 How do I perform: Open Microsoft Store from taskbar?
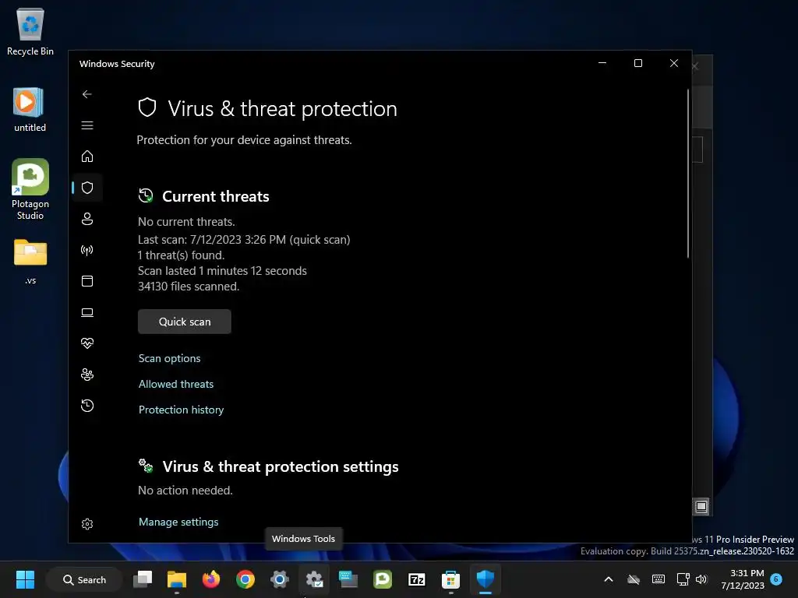click(x=451, y=579)
